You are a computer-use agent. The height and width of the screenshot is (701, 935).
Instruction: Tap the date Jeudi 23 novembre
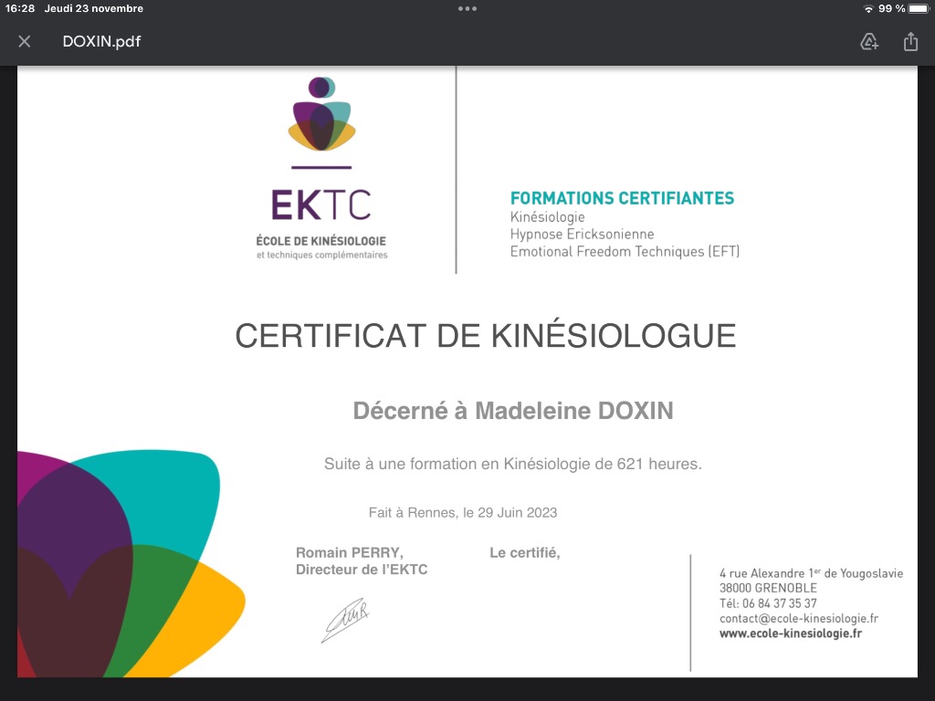[94, 8]
